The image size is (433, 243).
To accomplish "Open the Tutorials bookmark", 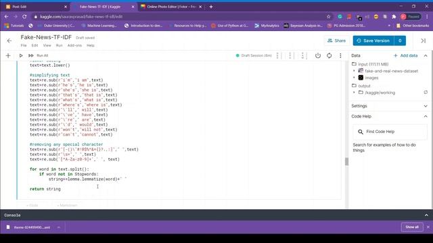I will click(14, 26).
